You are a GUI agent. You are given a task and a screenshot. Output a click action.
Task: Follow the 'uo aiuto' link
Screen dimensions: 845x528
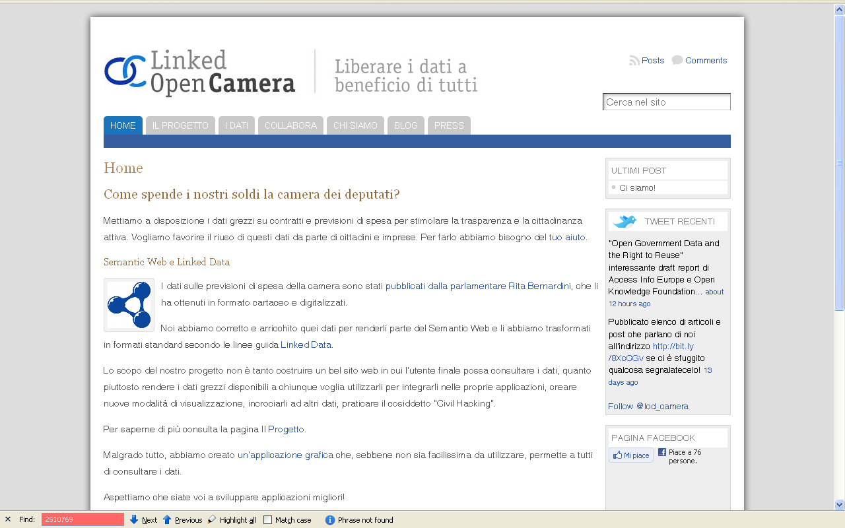click(x=569, y=237)
